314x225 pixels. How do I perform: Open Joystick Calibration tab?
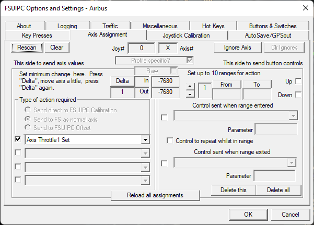pos(187,35)
